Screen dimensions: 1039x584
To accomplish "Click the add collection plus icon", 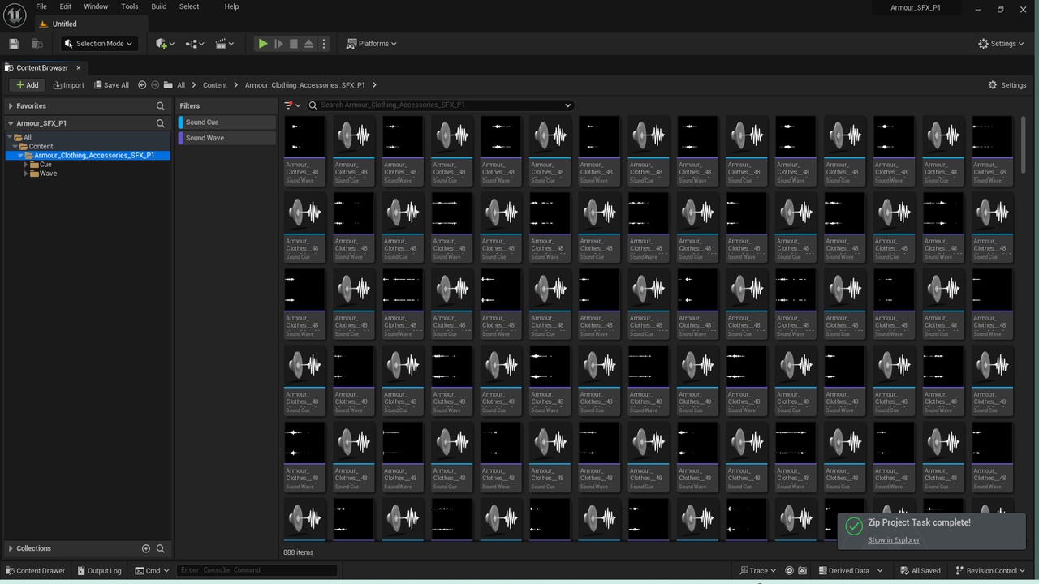I will tap(146, 548).
